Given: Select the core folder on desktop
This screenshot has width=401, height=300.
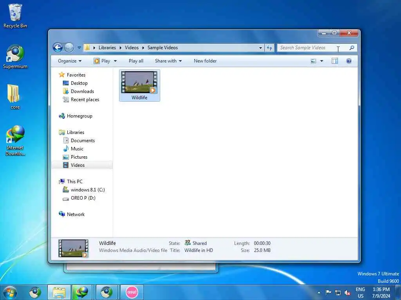Looking at the screenshot, I should (x=15, y=97).
